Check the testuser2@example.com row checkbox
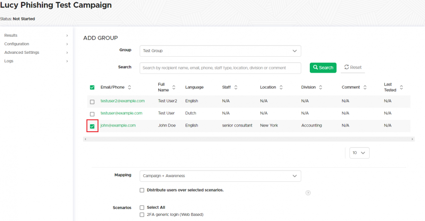The image size is (425, 221). [92, 102]
